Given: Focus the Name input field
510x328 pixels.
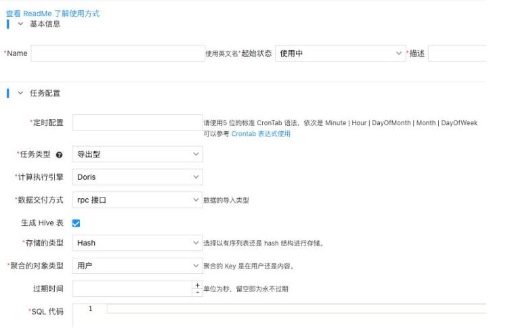Looking at the screenshot, I should click(x=118, y=53).
